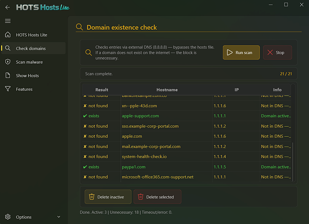Open Features page

(x=33, y=89)
